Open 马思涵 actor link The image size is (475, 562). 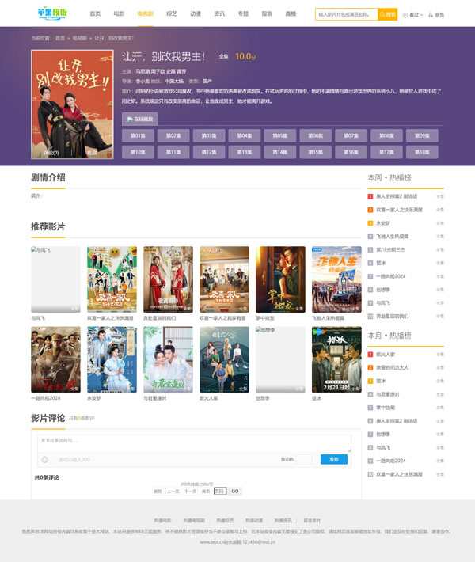[x=142, y=70]
